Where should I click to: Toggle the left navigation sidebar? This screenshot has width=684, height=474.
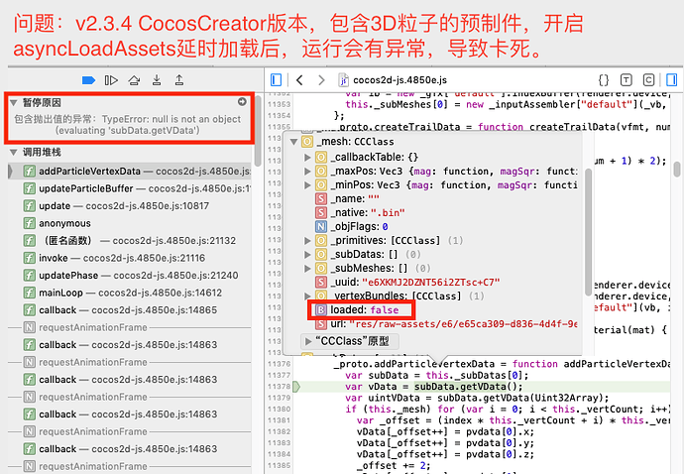click(x=277, y=80)
